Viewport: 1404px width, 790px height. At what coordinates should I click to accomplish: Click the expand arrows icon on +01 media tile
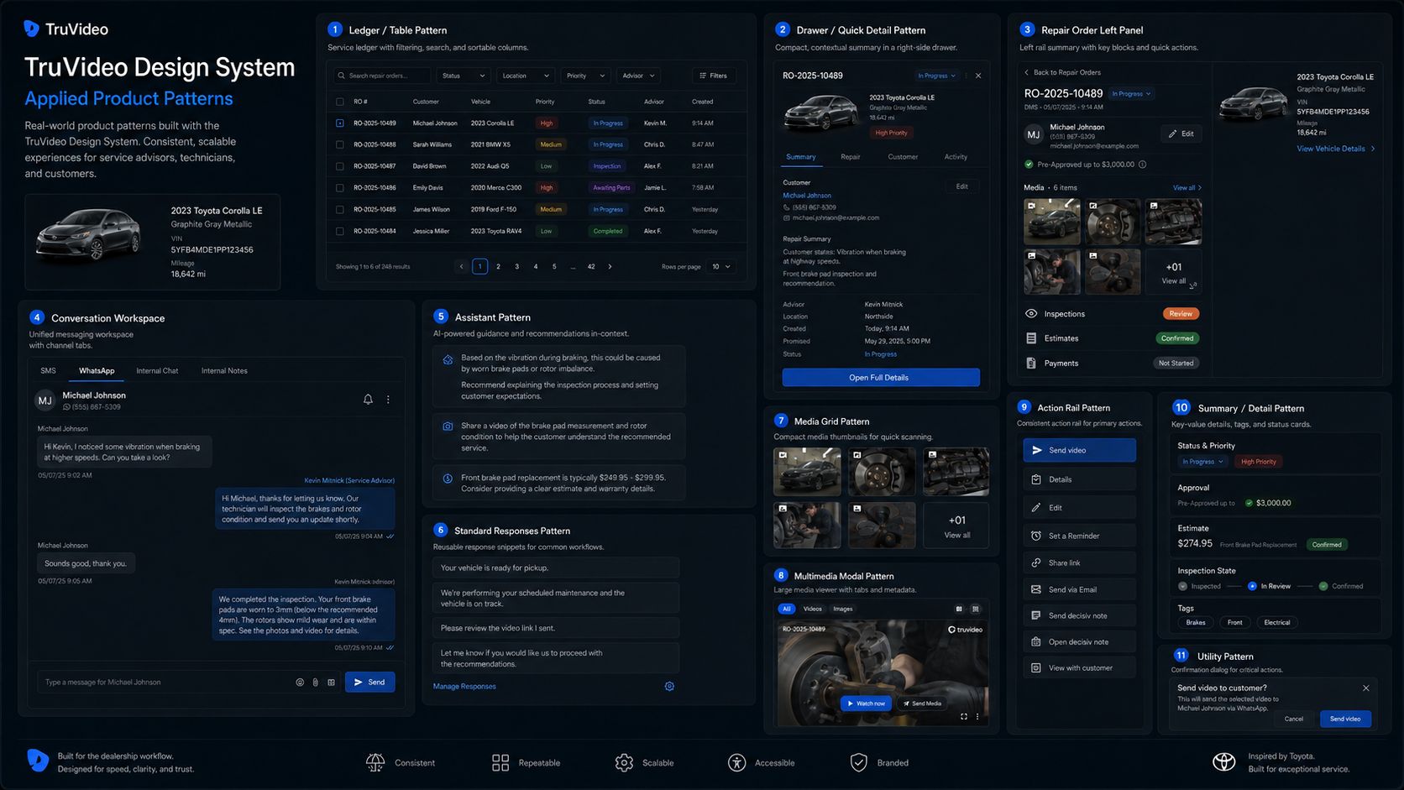[x=1193, y=285]
